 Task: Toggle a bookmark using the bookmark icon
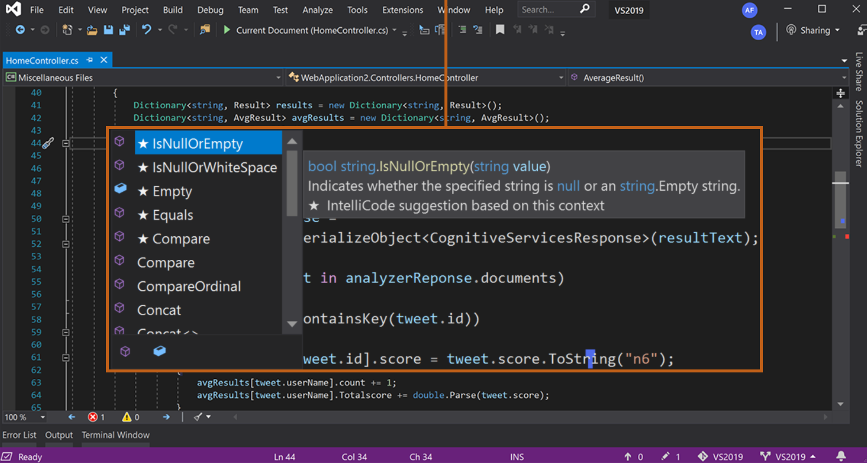(x=500, y=30)
